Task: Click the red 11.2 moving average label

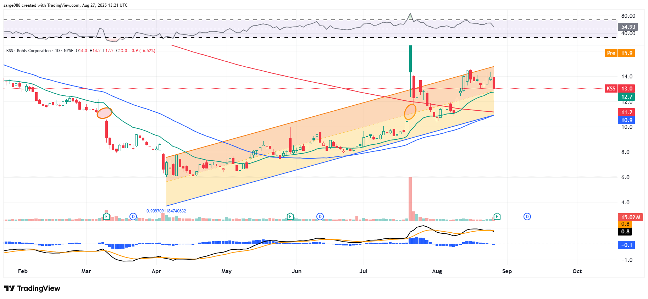Action: (x=626, y=112)
